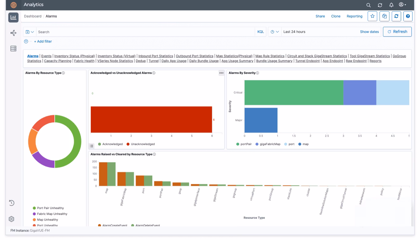Open the time range quick menu
This screenshot has height=240, width=420.
tap(275, 32)
